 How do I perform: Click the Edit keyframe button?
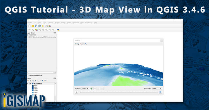[x=98, y=89]
